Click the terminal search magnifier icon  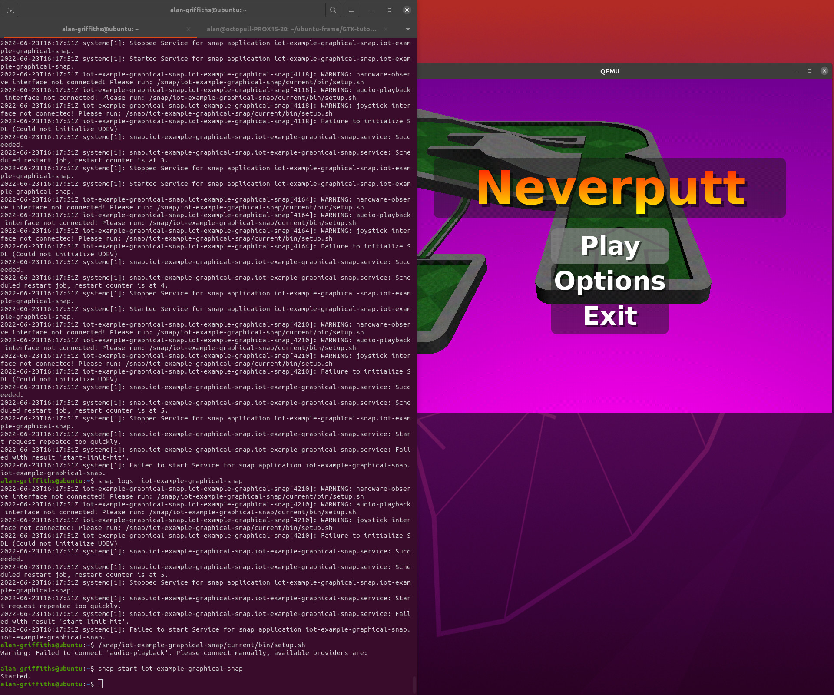click(x=333, y=10)
